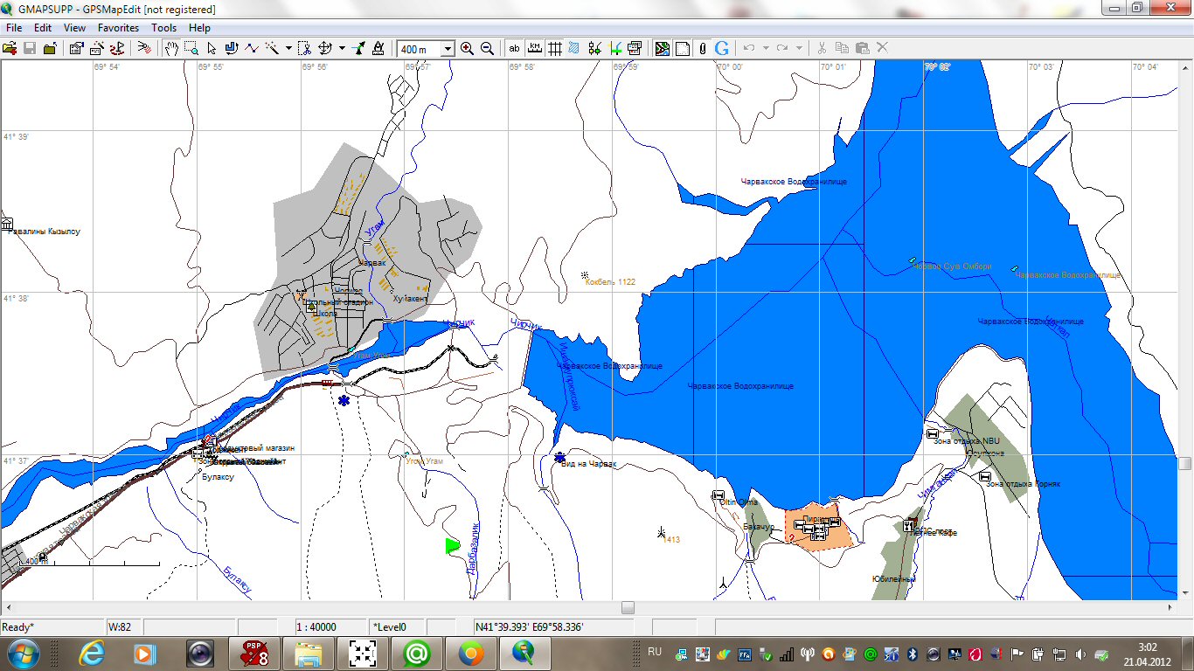Select the Drag map hand tool
Screen dimensions: 1194x671
tap(172, 48)
